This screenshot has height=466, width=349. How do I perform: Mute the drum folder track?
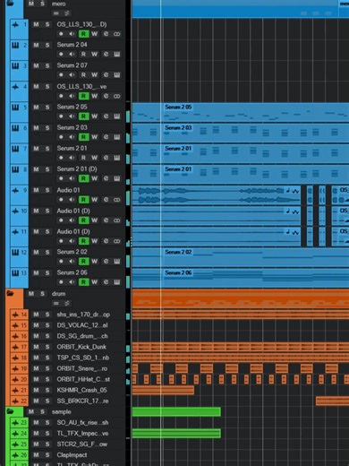pos(31,294)
